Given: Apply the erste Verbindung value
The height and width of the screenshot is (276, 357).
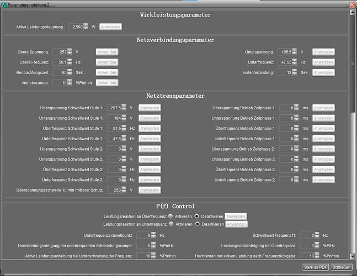Looking at the screenshot, I should point(323,72).
